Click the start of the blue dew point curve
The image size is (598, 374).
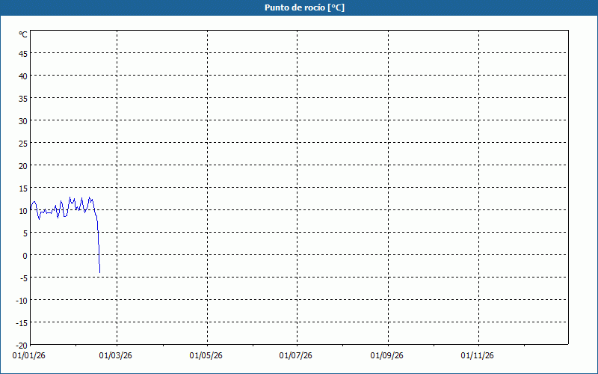click(x=31, y=208)
